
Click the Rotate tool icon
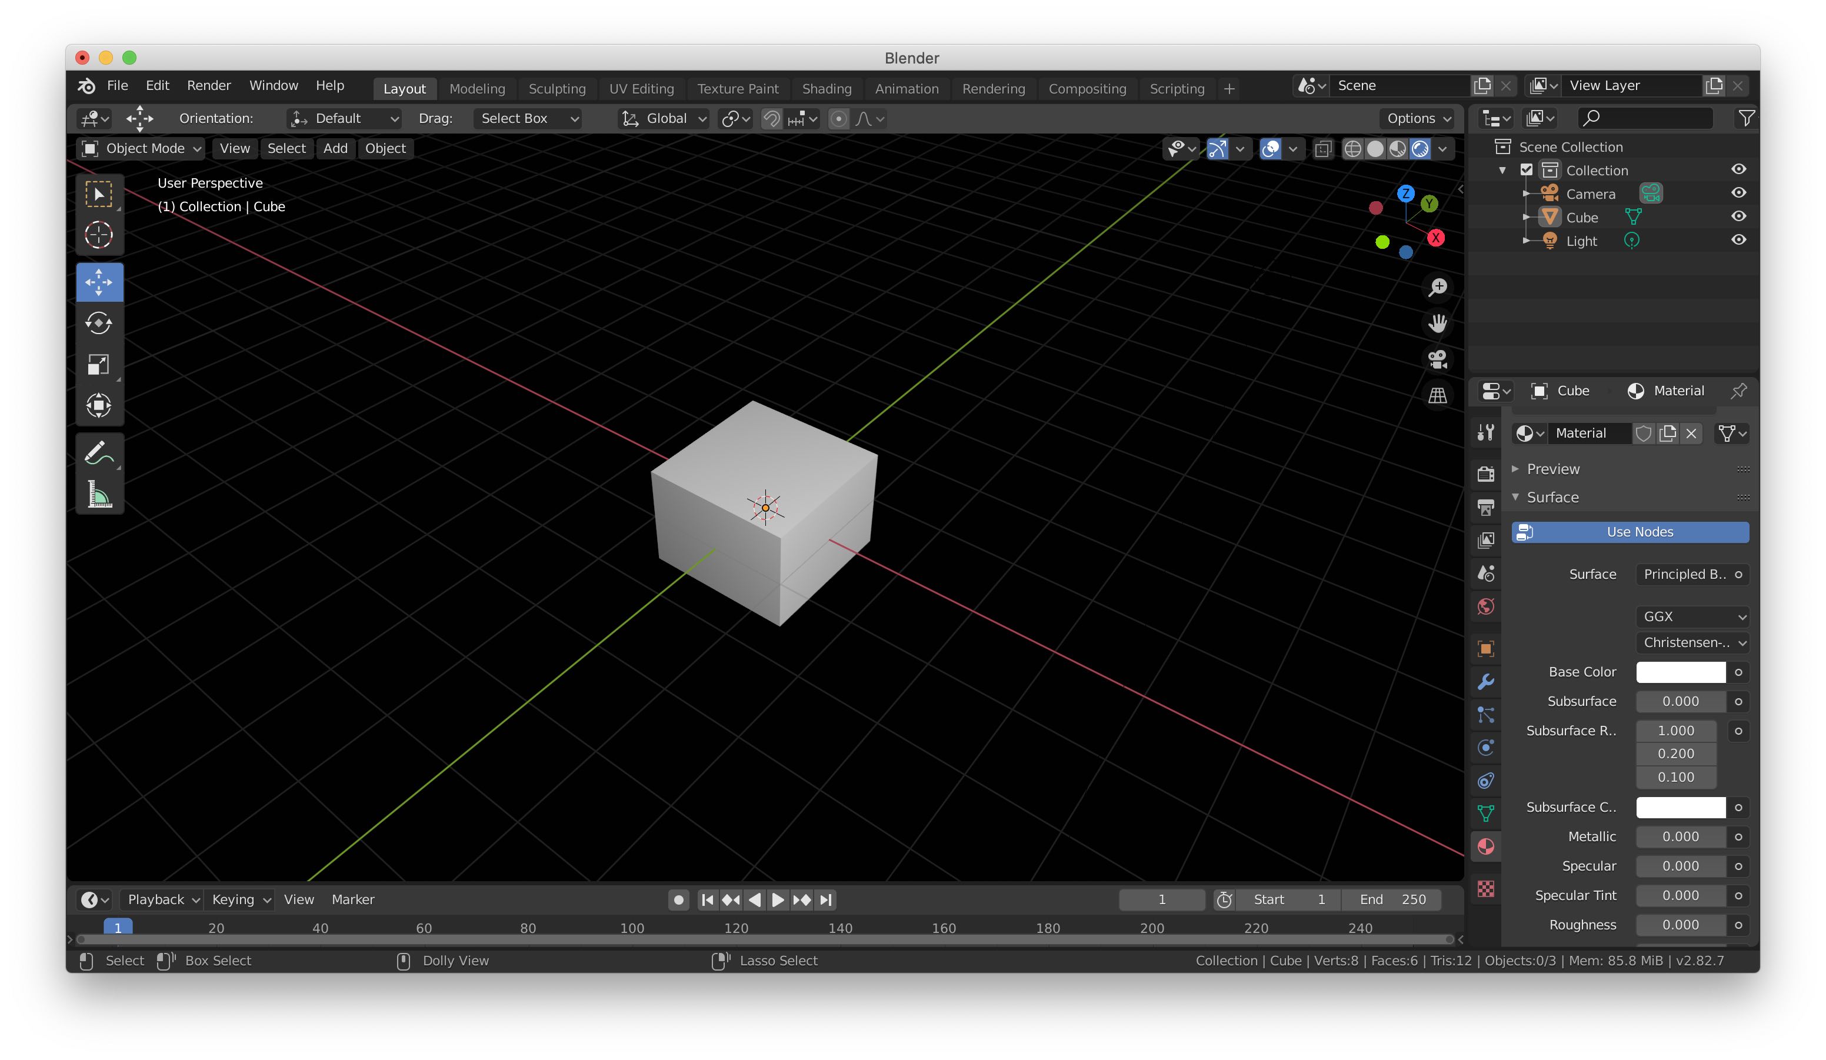99,322
